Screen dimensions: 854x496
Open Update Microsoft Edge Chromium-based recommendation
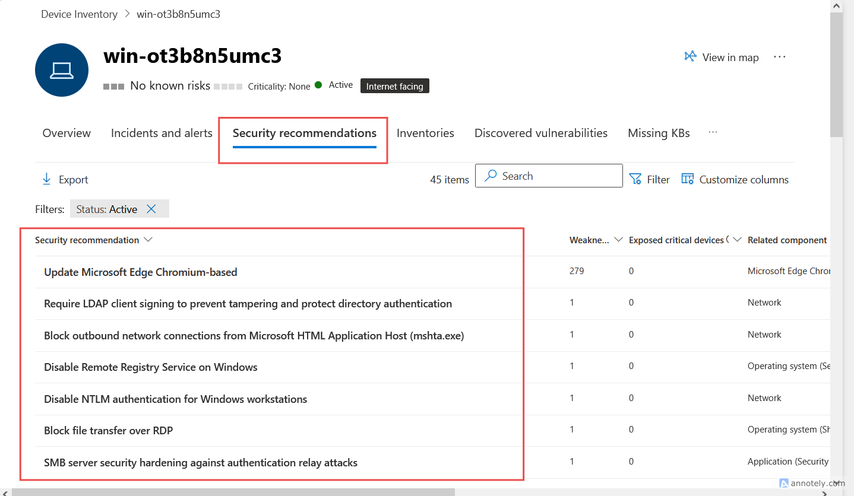141,272
